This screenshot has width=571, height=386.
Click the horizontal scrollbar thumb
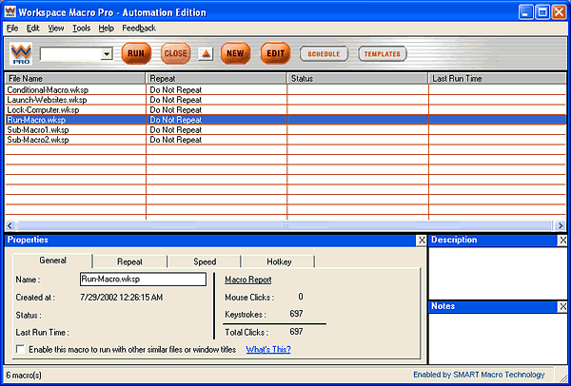click(x=285, y=226)
